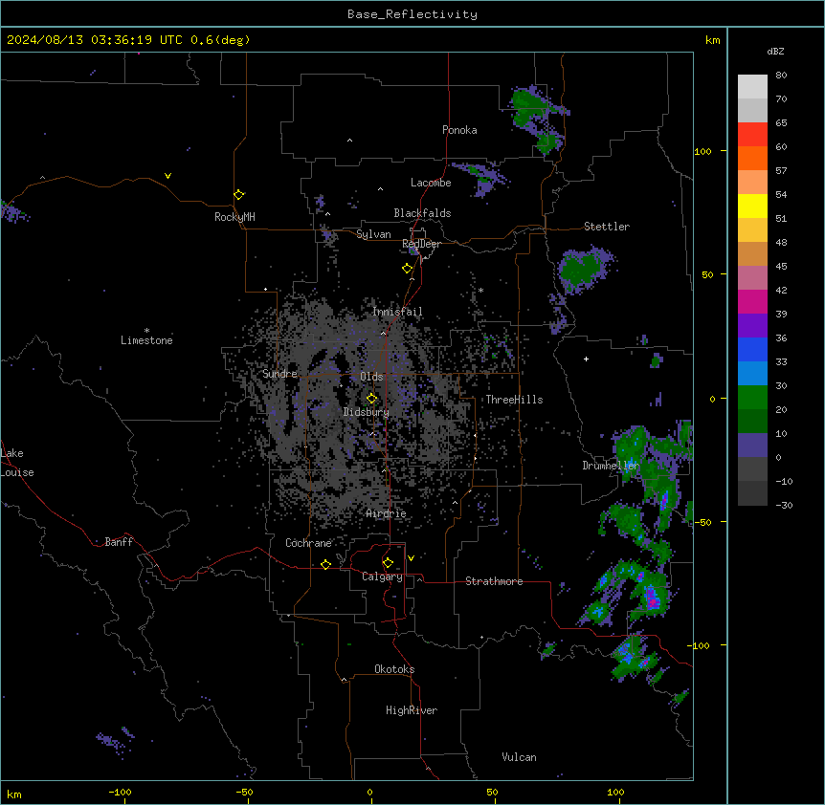
Task: Click the asterisk marker above Limestone
Action: click(x=146, y=331)
